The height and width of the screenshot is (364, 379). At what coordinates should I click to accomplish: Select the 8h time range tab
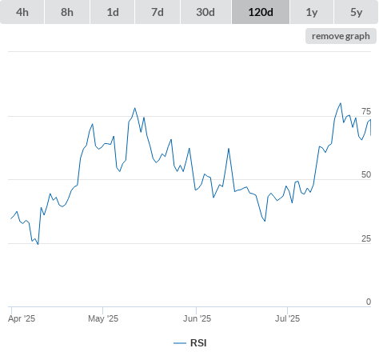67,12
